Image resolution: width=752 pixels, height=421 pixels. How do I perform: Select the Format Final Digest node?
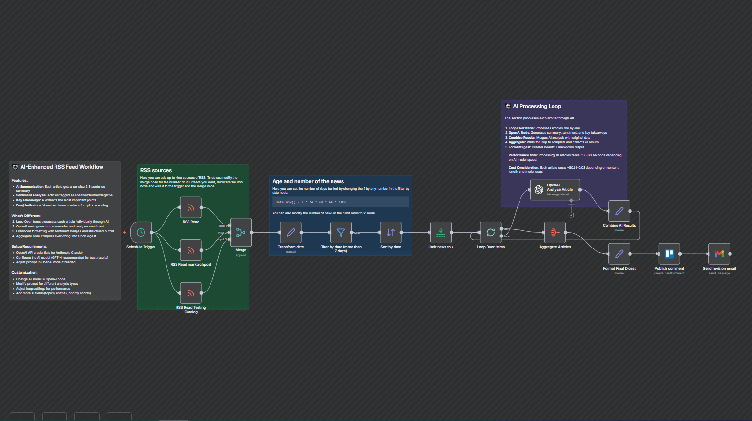(619, 254)
